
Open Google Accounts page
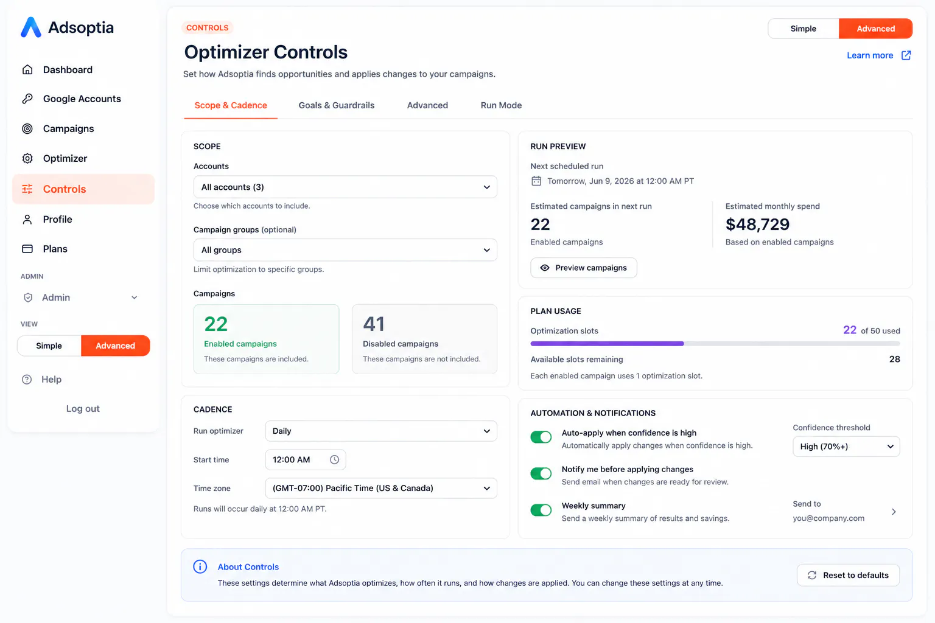point(83,99)
